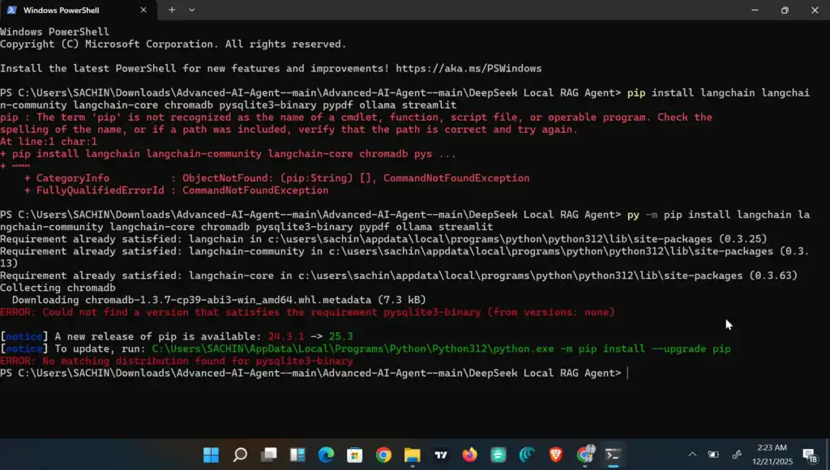Open Task View on the taskbar
The image size is (830, 470).
268,455
